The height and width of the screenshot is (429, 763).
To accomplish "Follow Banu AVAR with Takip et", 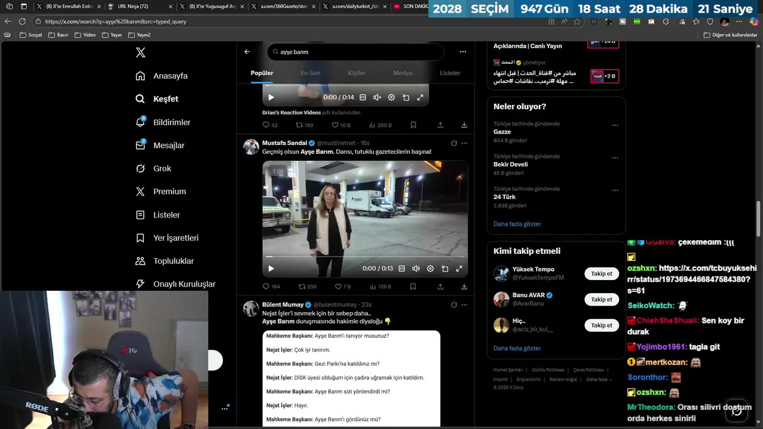I will tap(601, 299).
